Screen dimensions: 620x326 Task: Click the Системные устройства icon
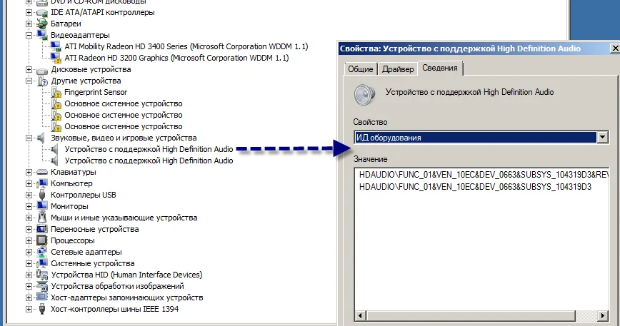pyautogui.click(x=42, y=263)
